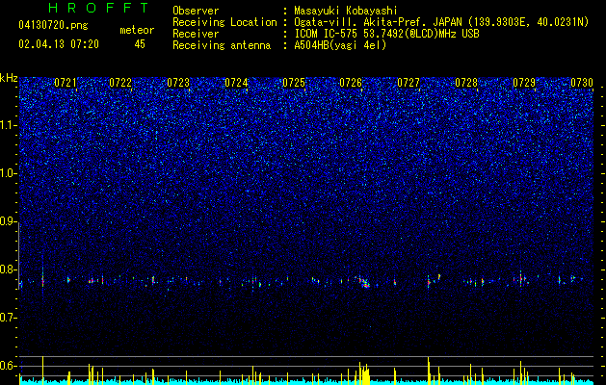Viewport: 606px width, 385px height.
Task: Click the gray vertical range bar beside the 0.8 kHz label
Action: pos(18,256)
